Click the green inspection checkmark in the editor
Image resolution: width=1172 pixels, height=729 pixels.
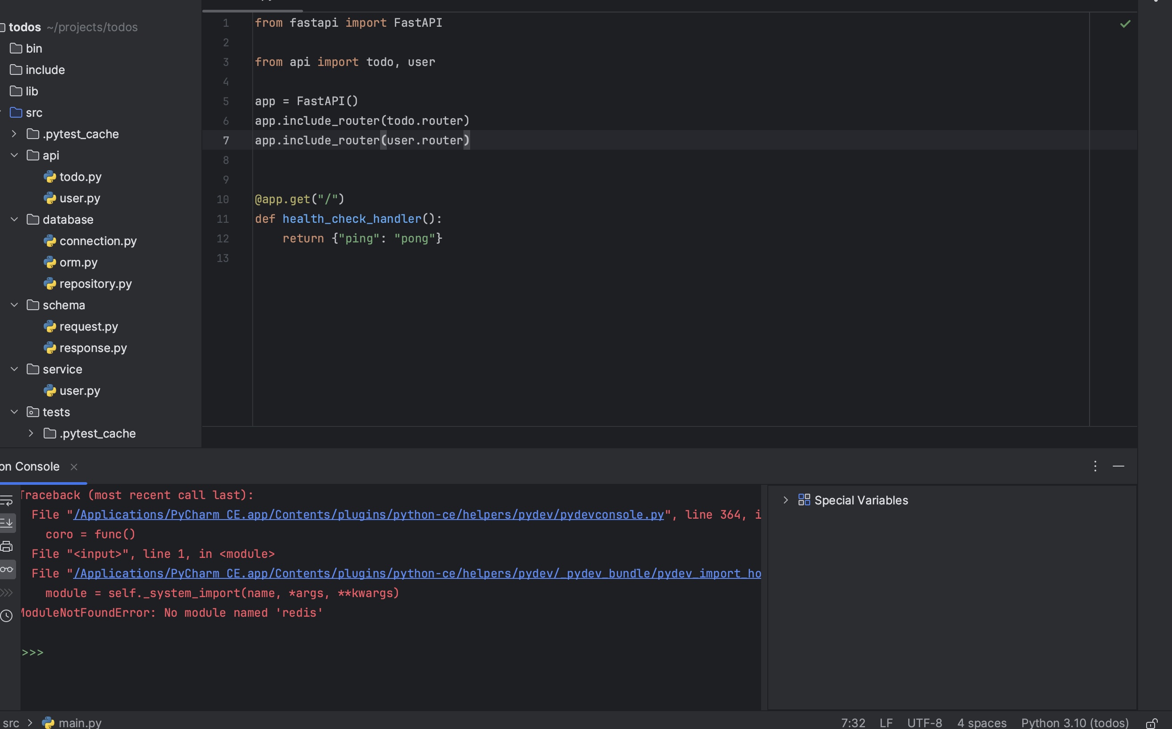pos(1125,24)
